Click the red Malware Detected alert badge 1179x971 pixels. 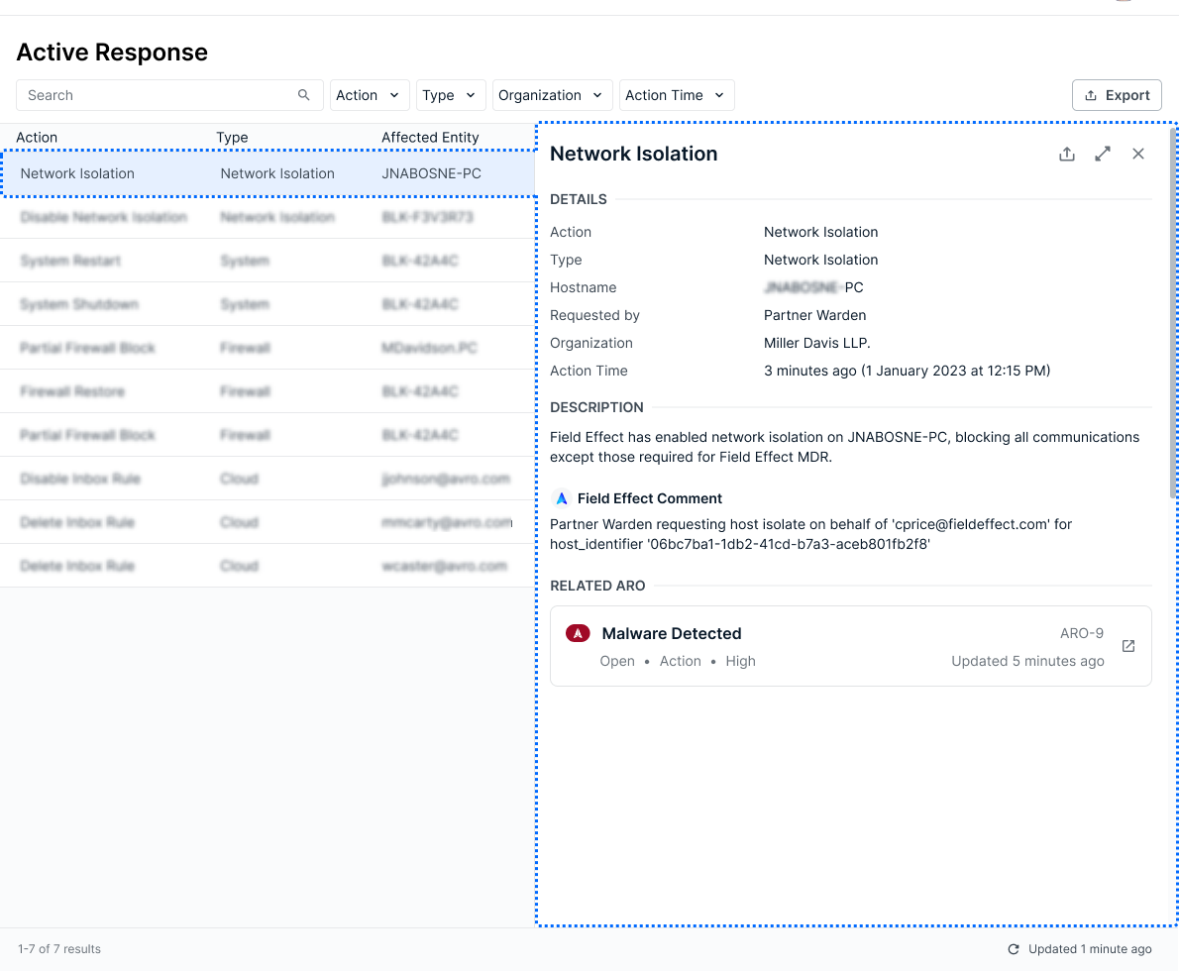(x=578, y=633)
